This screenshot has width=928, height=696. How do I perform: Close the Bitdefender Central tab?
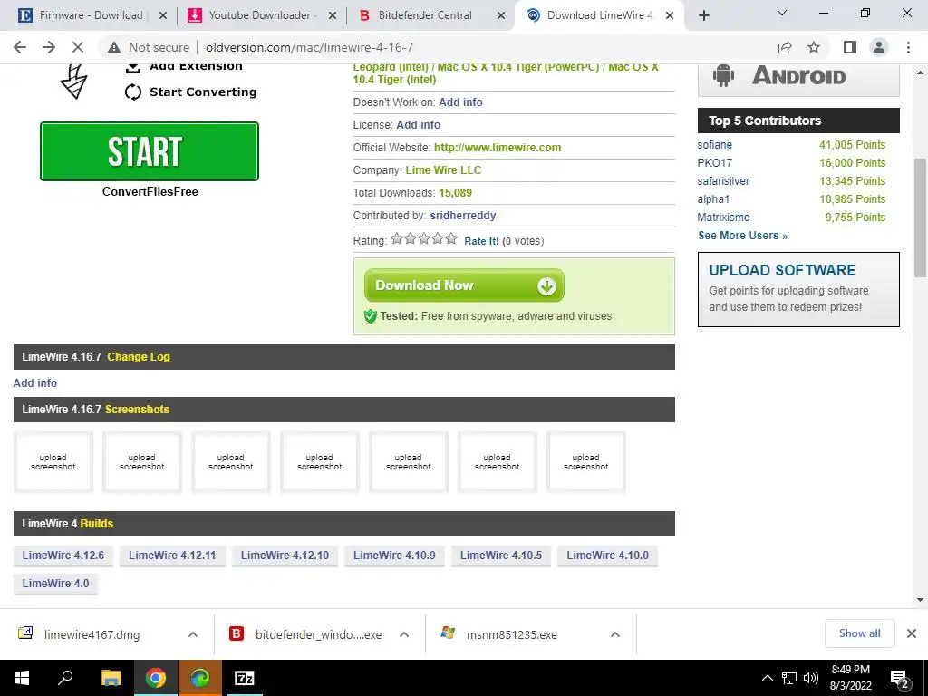[x=501, y=15]
